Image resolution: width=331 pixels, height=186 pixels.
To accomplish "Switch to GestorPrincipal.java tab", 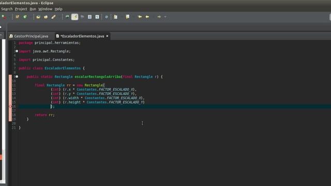I will [29, 36].
